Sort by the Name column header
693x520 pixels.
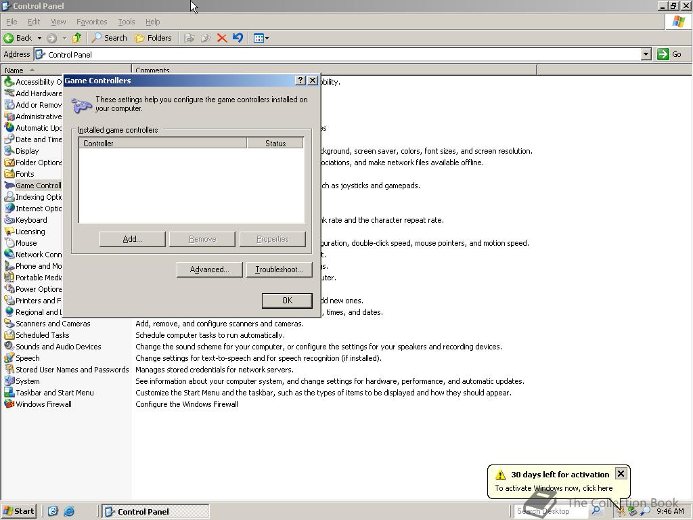[x=66, y=70]
